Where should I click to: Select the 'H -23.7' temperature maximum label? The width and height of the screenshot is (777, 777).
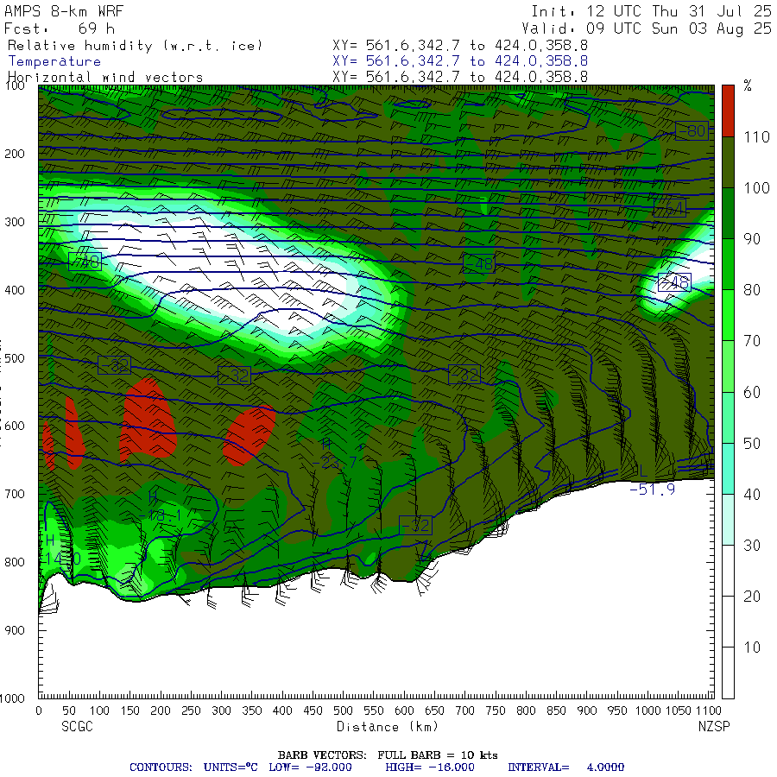click(x=334, y=453)
